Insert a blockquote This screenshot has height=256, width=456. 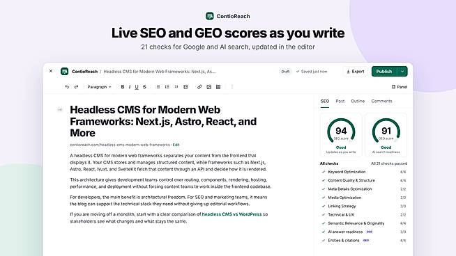point(176,87)
